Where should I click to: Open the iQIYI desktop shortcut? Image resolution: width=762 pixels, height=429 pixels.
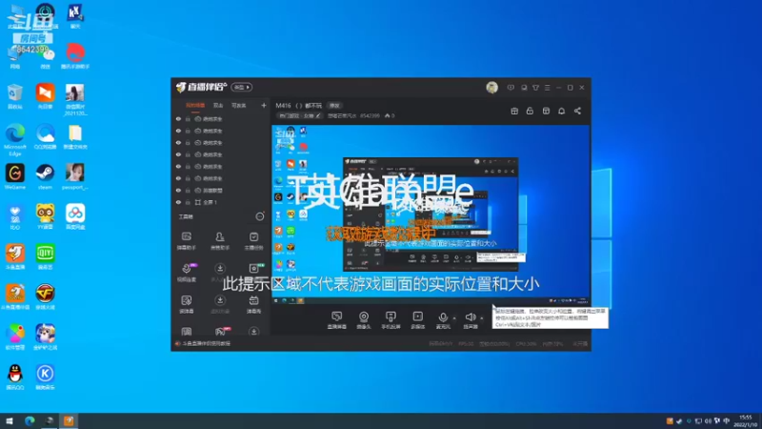coord(45,256)
